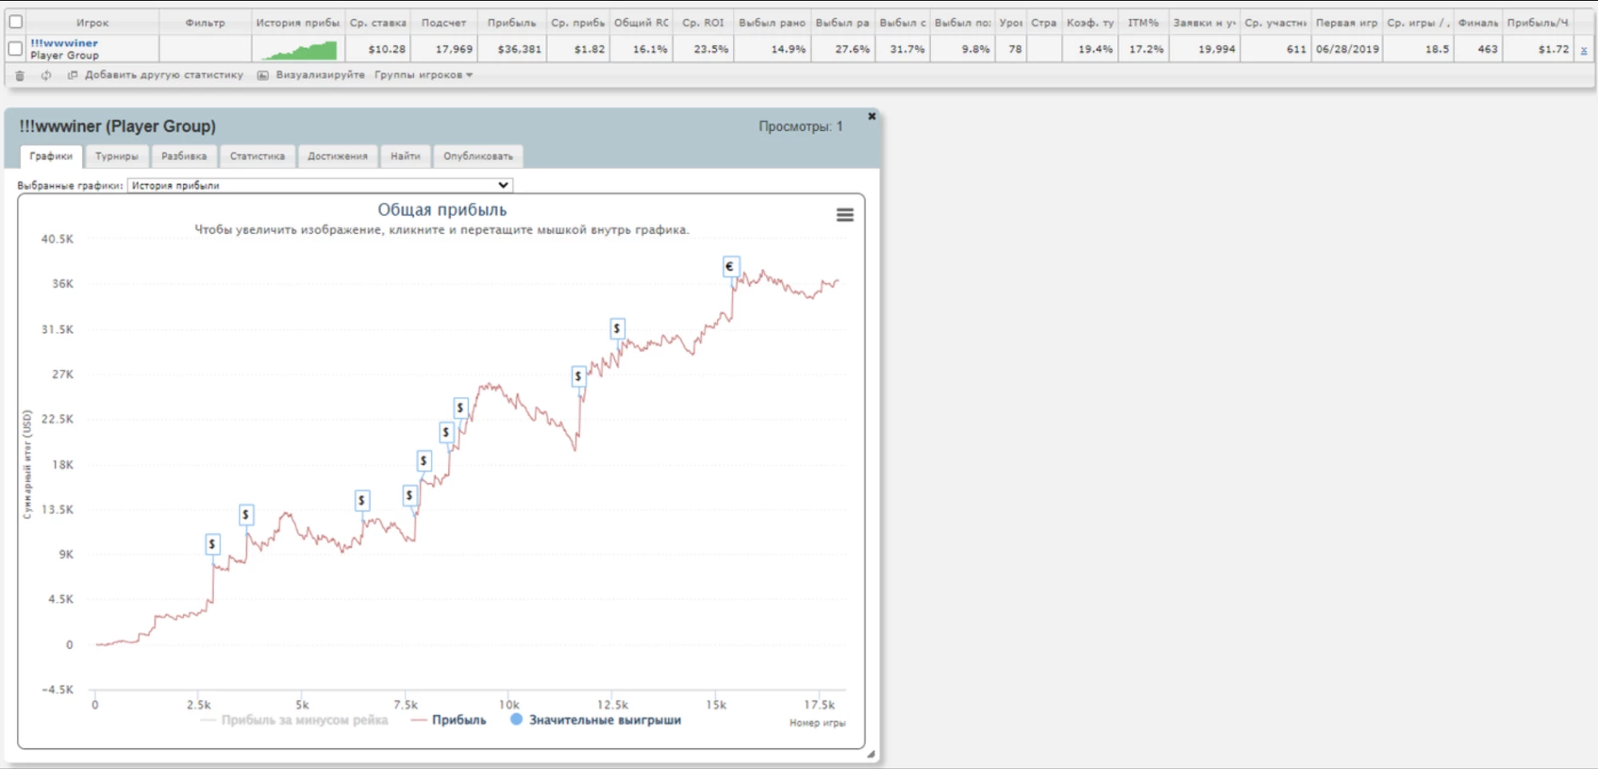Click the resize grip at the panel corner
This screenshot has width=1598, height=769.
click(x=870, y=753)
